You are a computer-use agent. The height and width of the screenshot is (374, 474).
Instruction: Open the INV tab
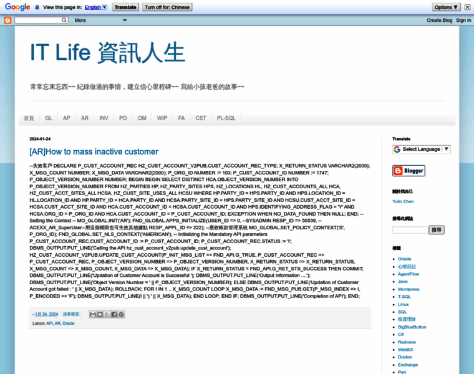(x=104, y=118)
